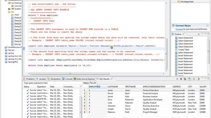Select the JavaInterview project
The width and height of the screenshot is (211, 118).
point(15,47)
